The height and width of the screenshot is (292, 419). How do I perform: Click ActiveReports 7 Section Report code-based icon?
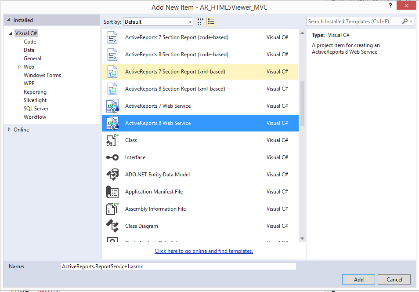pyautogui.click(x=112, y=37)
